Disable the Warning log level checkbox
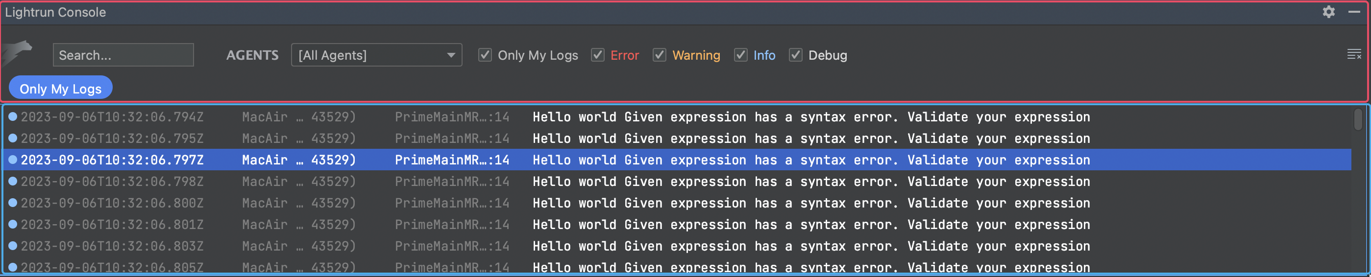Viewport: 1371px width, 277px height. click(x=659, y=55)
